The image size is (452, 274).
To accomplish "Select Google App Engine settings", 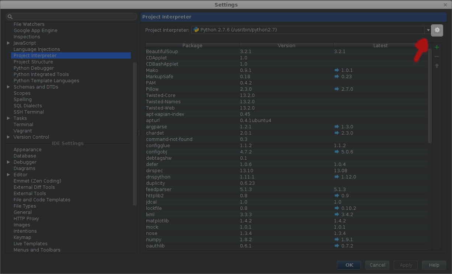I will (35, 31).
